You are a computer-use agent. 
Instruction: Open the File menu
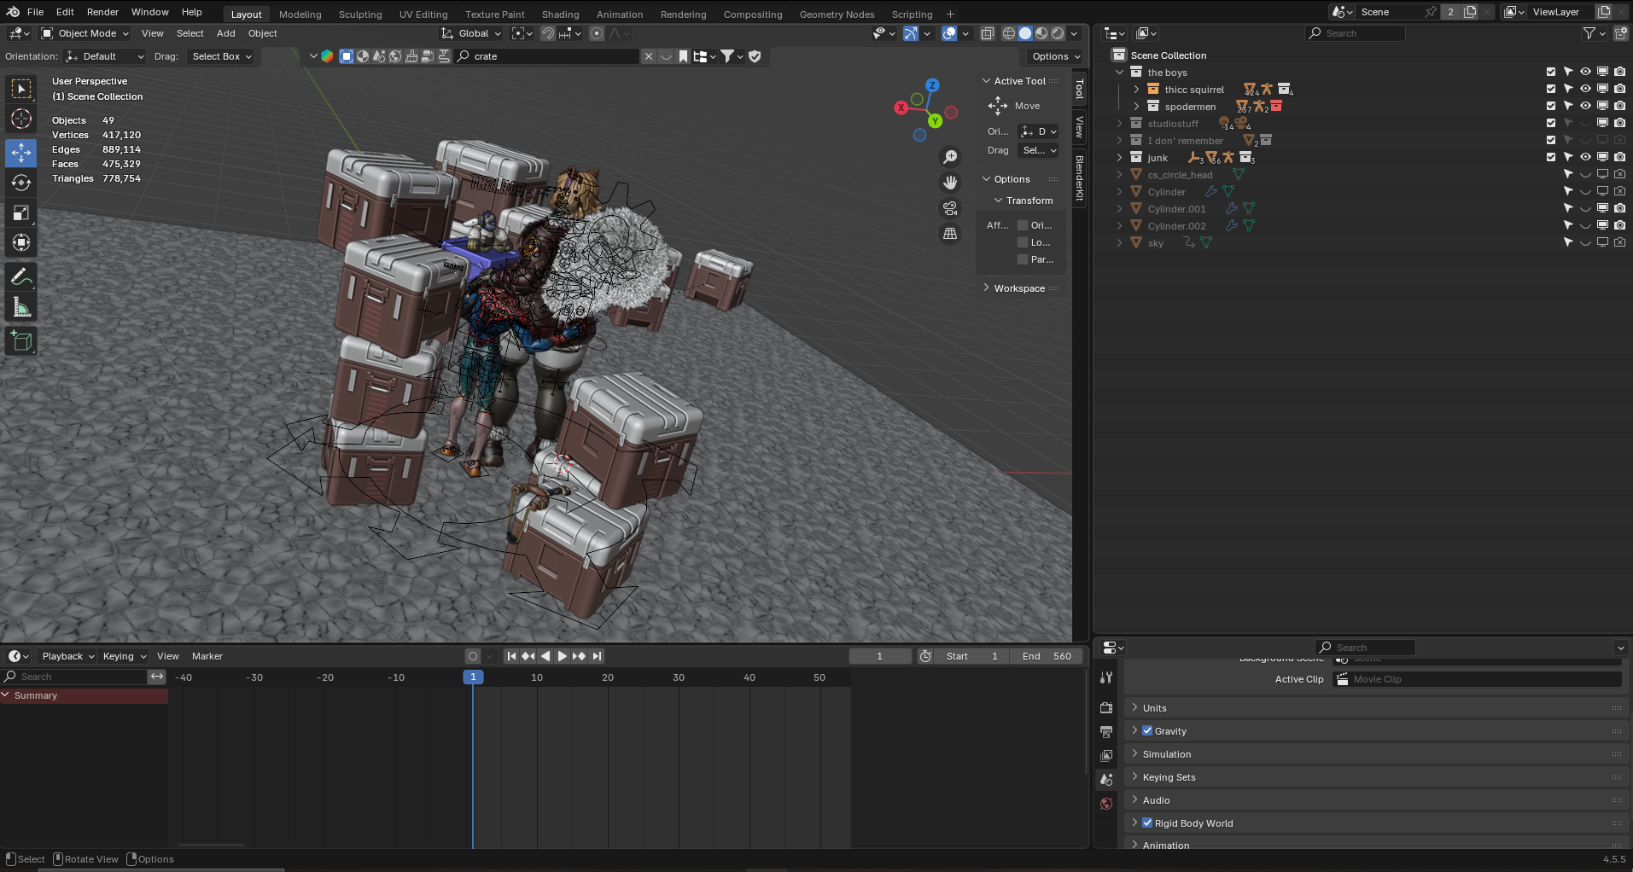[x=36, y=12]
